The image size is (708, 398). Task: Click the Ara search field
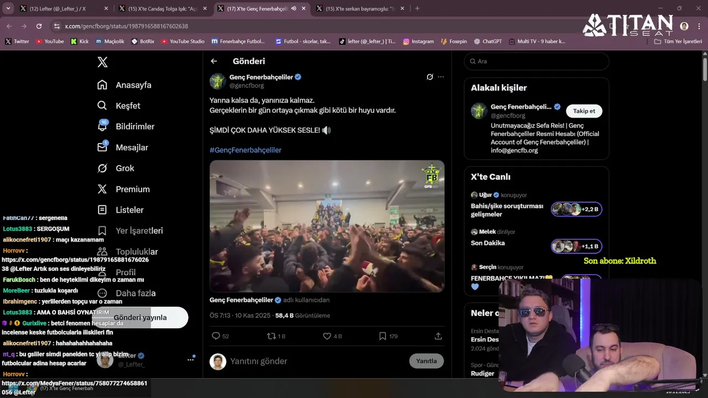[537, 61]
